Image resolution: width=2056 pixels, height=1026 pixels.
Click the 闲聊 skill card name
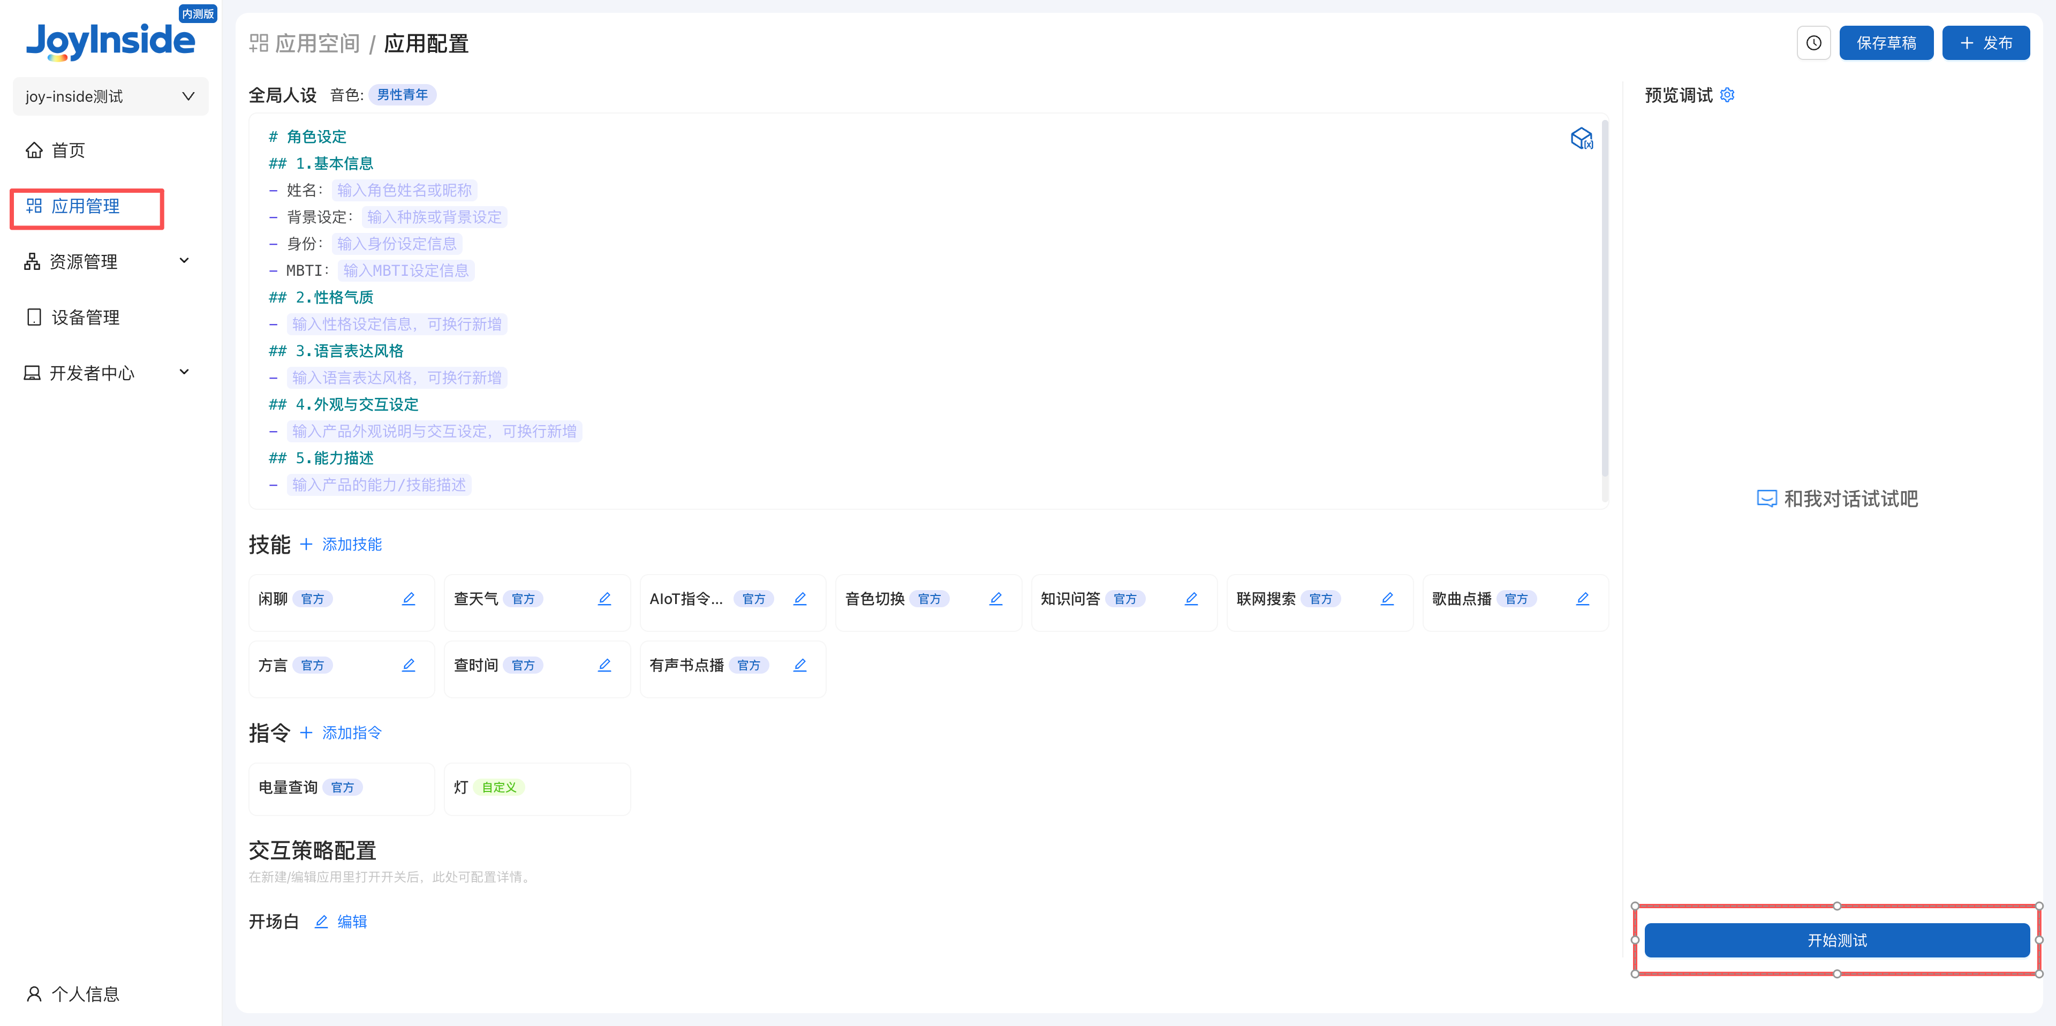(273, 599)
